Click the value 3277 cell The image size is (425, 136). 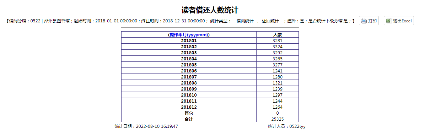click(278, 65)
